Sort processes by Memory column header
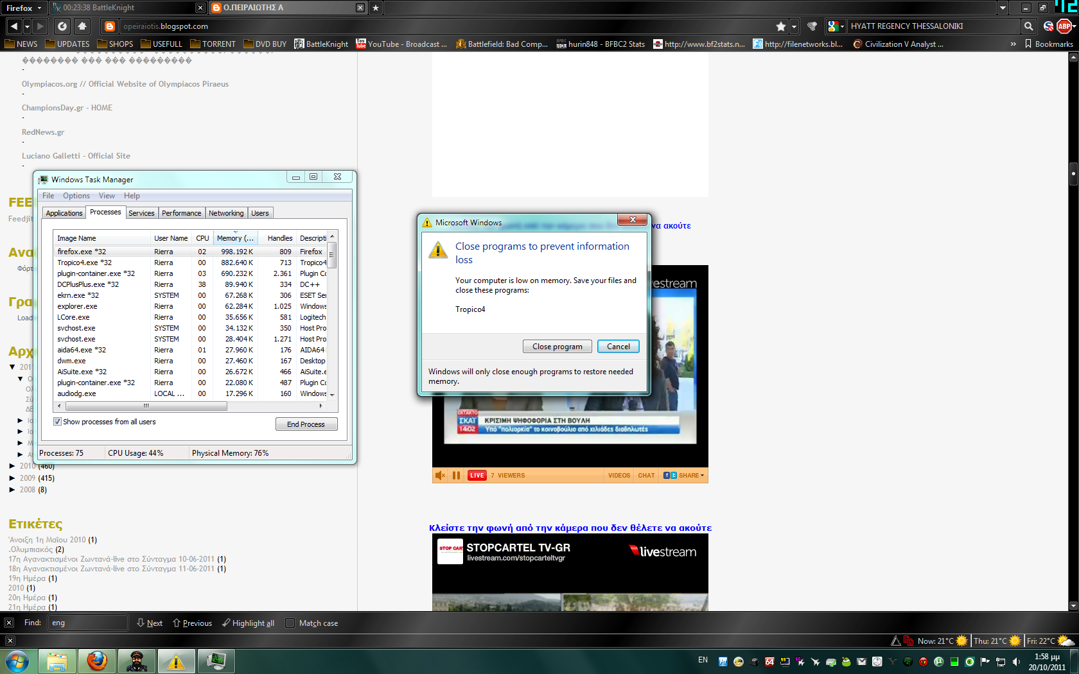The image size is (1079, 674). [235, 238]
